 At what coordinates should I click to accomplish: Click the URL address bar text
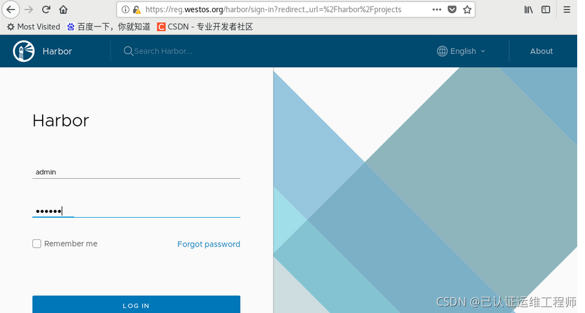[x=273, y=10]
